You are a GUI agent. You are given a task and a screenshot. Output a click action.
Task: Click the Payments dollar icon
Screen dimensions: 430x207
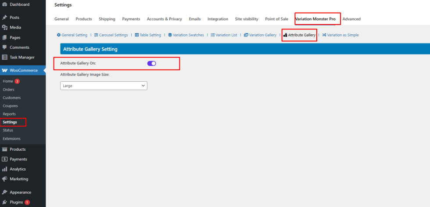click(x=4, y=159)
